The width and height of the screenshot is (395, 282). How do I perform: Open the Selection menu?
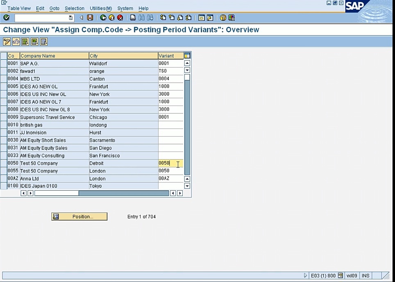pyautogui.click(x=75, y=8)
